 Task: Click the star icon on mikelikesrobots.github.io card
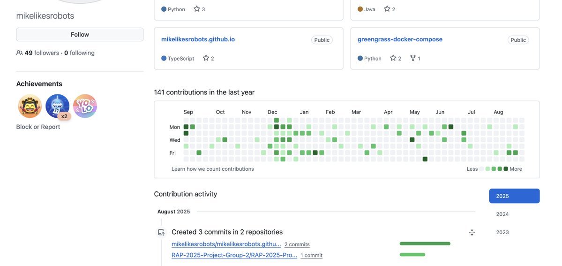pyautogui.click(x=206, y=58)
